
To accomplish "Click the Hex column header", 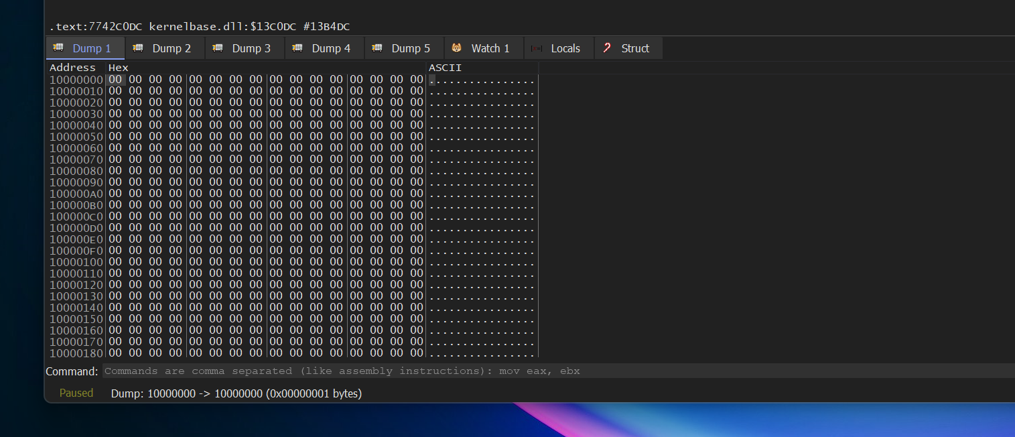I will [x=119, y=68].
